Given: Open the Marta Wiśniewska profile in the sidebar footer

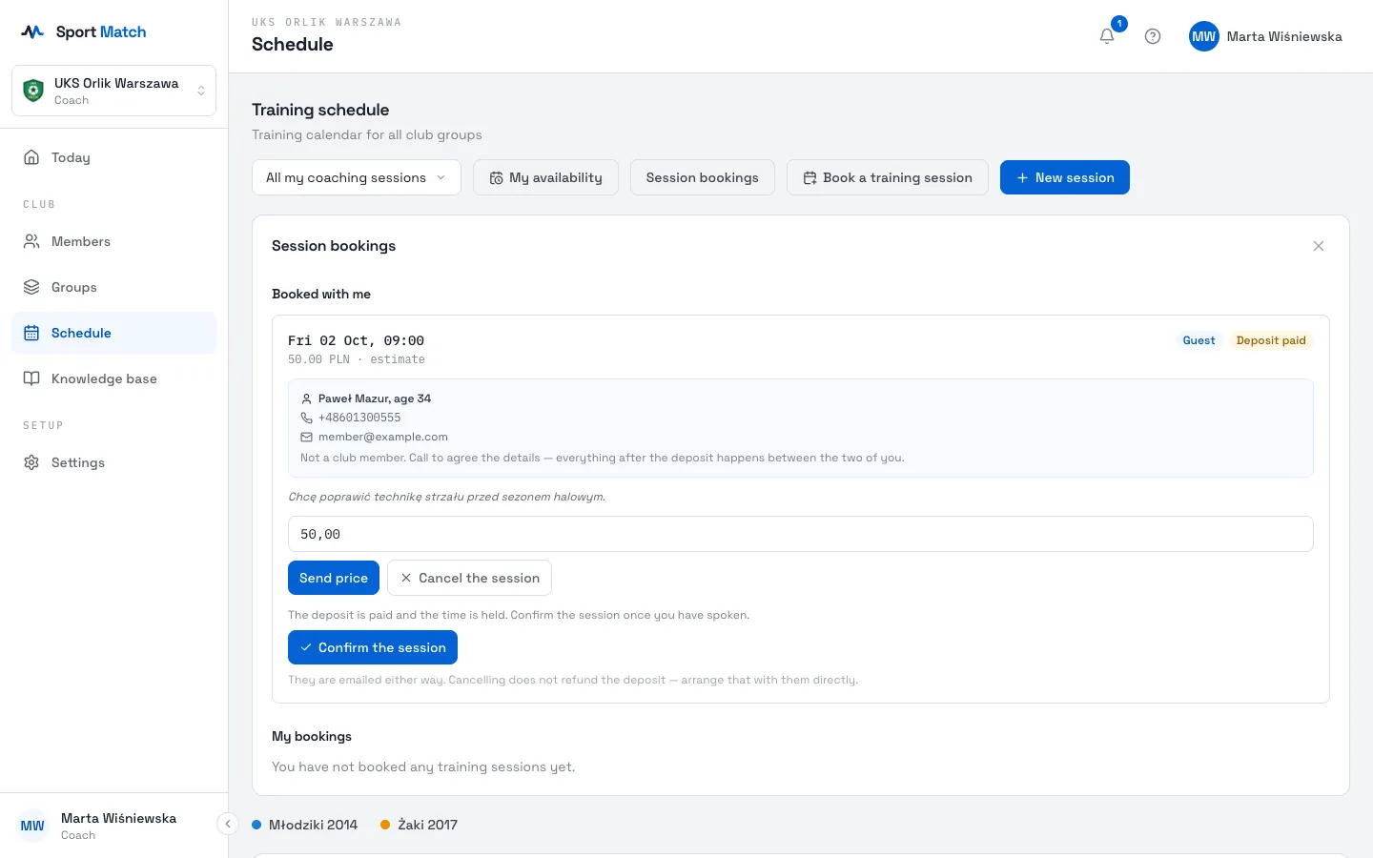Looking at the screenshot, I should coord(113,826).
